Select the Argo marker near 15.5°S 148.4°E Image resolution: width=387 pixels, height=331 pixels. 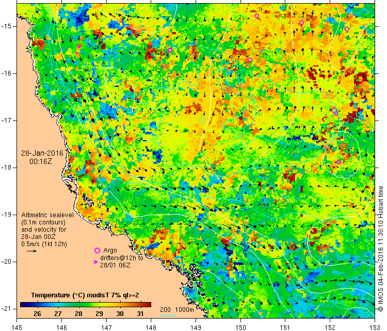pos(170,50)
